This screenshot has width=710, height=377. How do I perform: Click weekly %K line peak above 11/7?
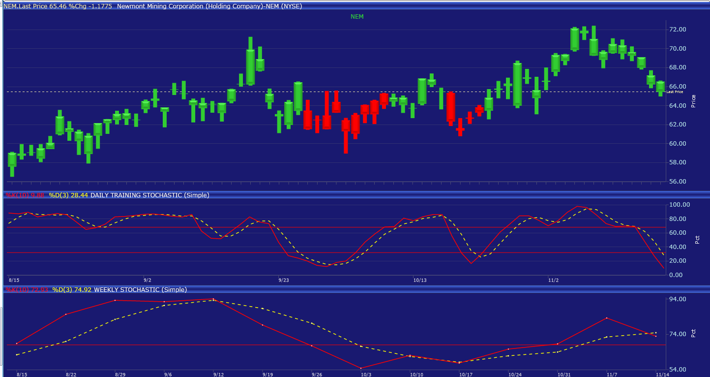(x=607, y=318)
